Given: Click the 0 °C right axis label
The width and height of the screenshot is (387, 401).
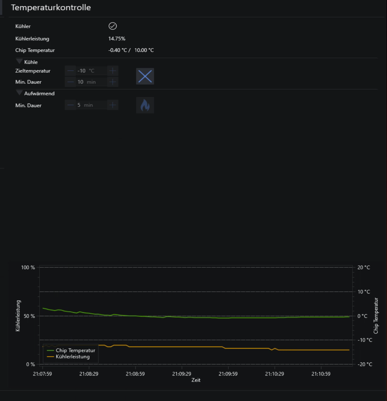Looking at the screenshot, I should pyautogui.click(x=363, y=316).
